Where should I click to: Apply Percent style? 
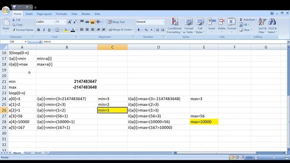click(146, 30)
